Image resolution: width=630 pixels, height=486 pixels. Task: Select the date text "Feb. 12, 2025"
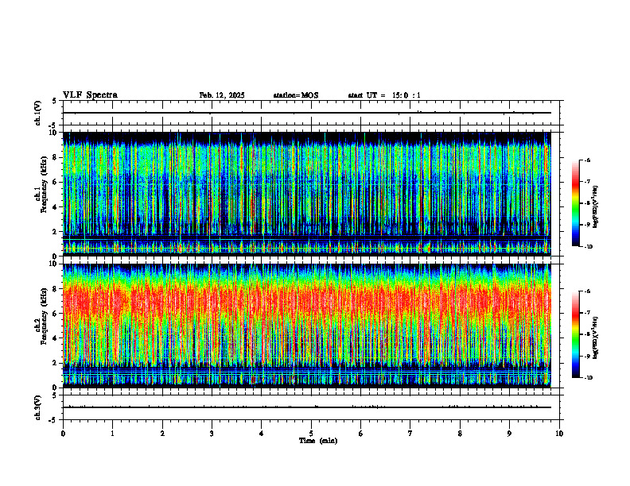click(x=222, y=95)
